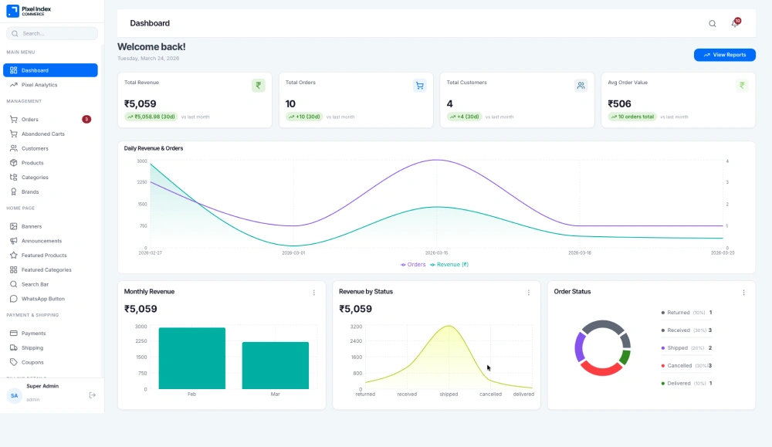Open the notifications bell icon
Viewport: 772px width, 447px height.
(734, 24)
